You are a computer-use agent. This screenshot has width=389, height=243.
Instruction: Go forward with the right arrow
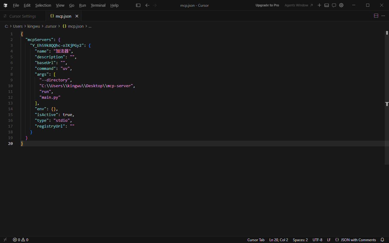(155, 5)
